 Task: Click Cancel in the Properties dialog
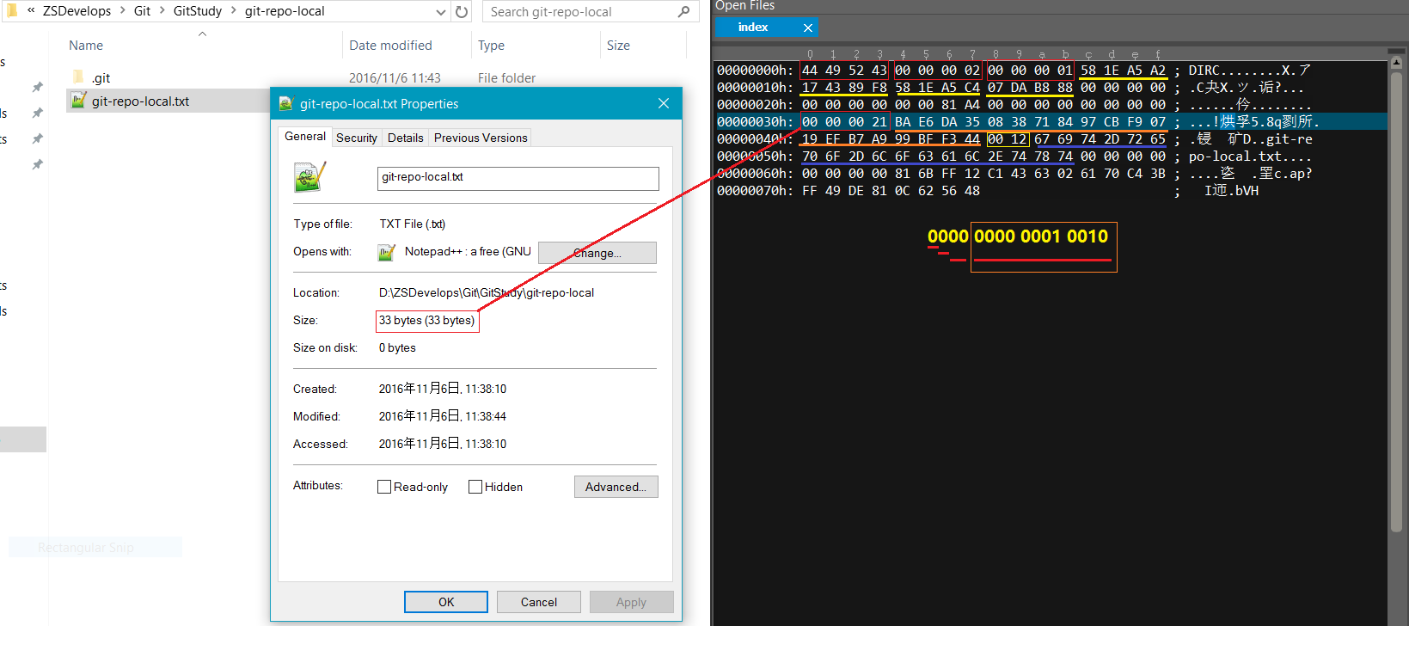[539, 602]
